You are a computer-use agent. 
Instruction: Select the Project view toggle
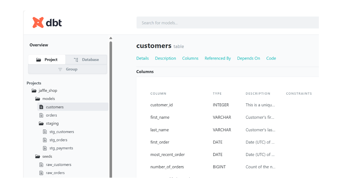click(47, 60)
